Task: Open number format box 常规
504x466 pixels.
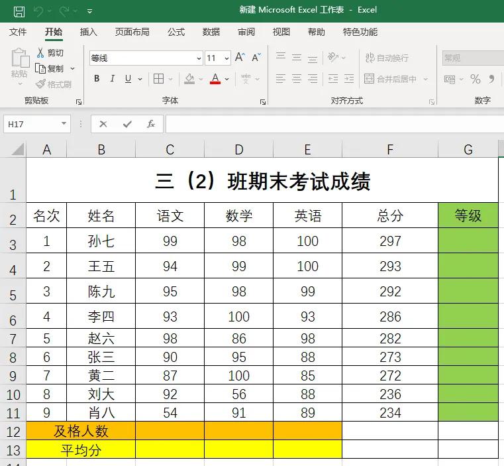Action: (x=473, y=58)
